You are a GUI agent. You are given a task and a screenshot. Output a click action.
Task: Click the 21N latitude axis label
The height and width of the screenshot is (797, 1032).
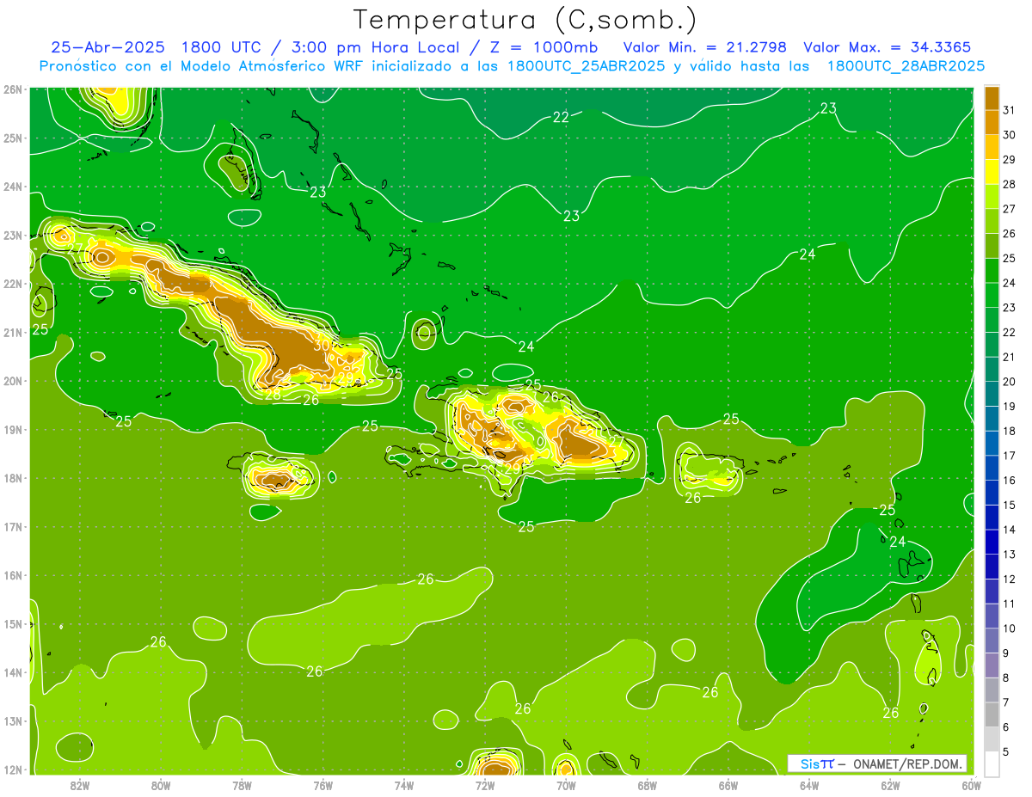13,332
